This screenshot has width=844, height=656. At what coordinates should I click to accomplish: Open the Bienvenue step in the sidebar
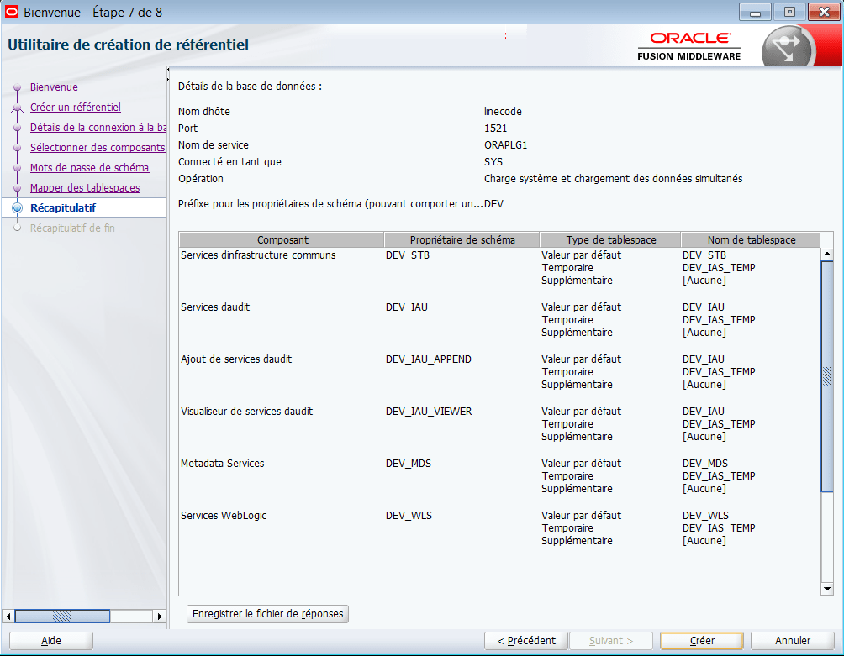click(54, 87)
